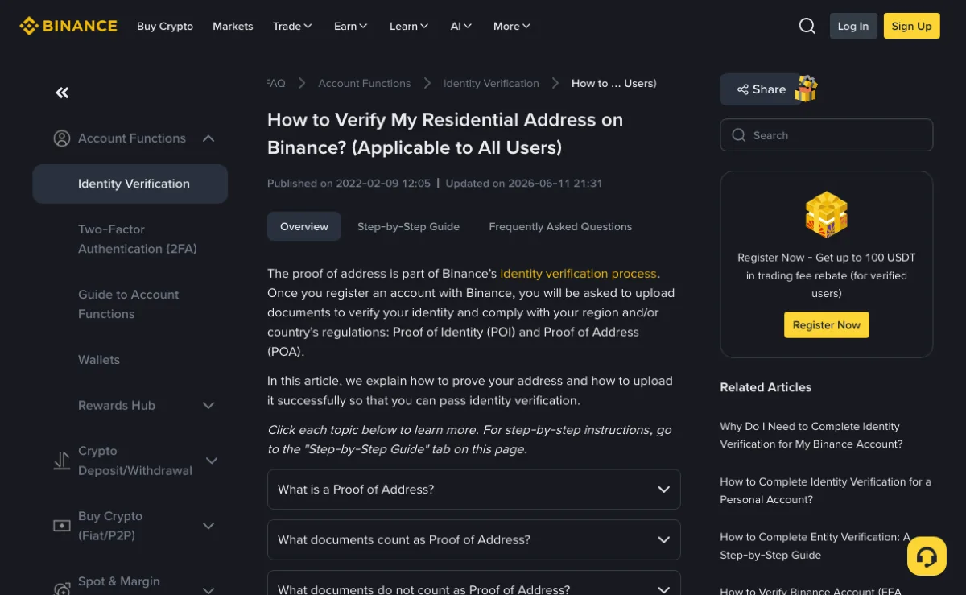Click Account Functions in breadcrumb

(364, 83)
